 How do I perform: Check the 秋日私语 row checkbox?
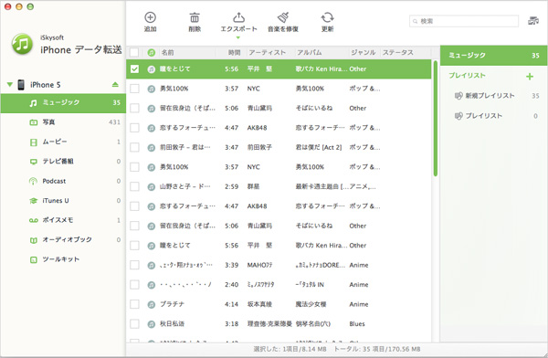pyautogui.click(x=134, y=323)
